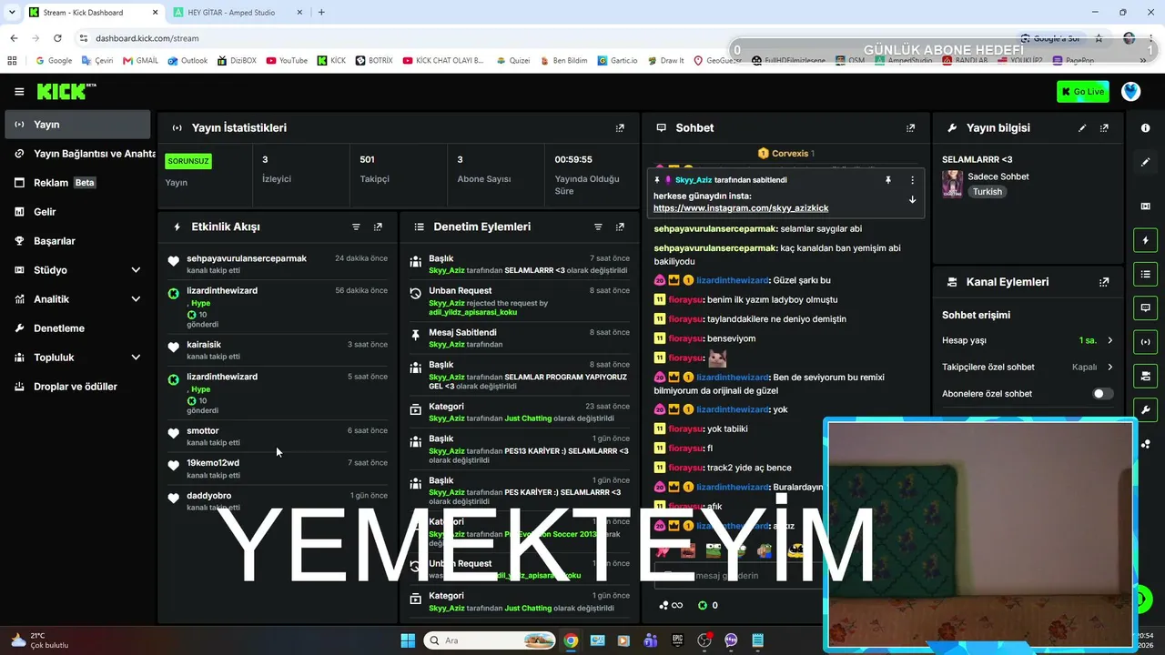
Task: Filter the Denetim Eylemleri list
Action: tap(598, 227)
